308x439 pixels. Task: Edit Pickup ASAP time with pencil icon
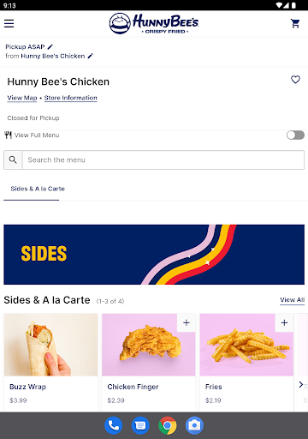(x=50, y=46)
